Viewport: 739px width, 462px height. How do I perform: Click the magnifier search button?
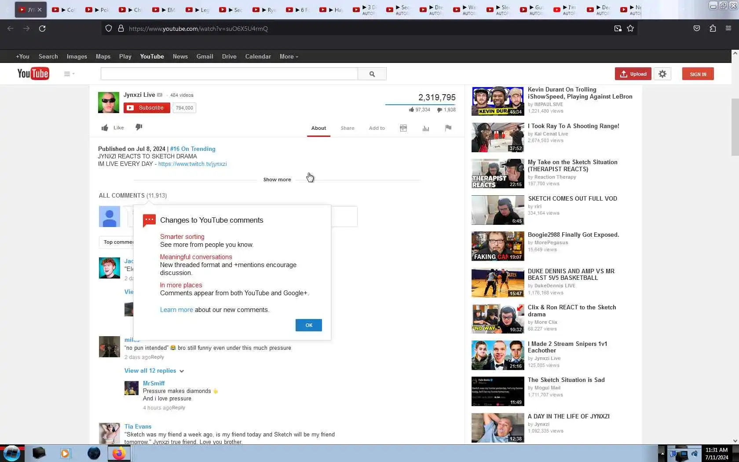point(372,74)
